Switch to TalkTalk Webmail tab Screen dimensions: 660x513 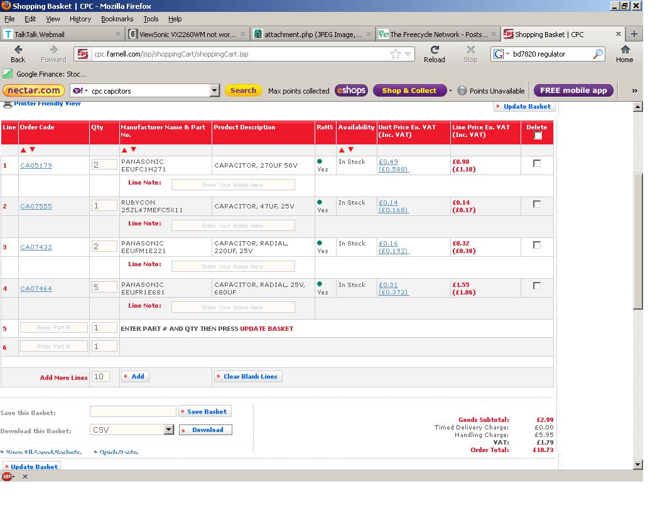62,34
